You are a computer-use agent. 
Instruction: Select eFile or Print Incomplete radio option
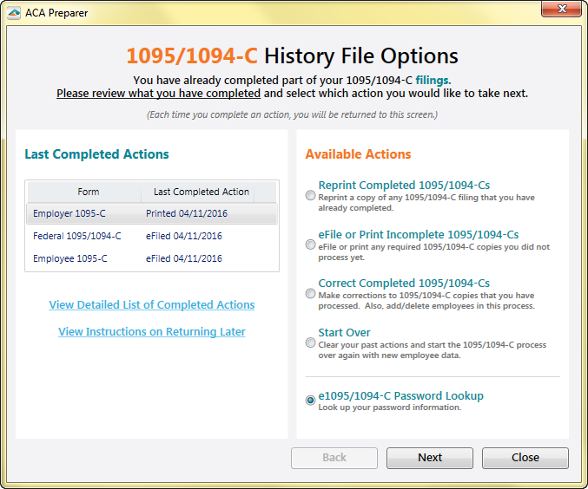point(311,245)
